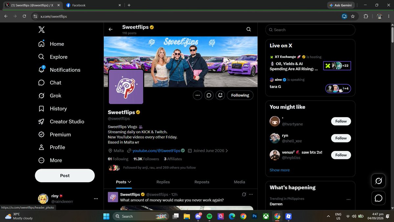394x222 pixels.
Task: Click the X logo in sidebar
Action: (x=41, y=30)
